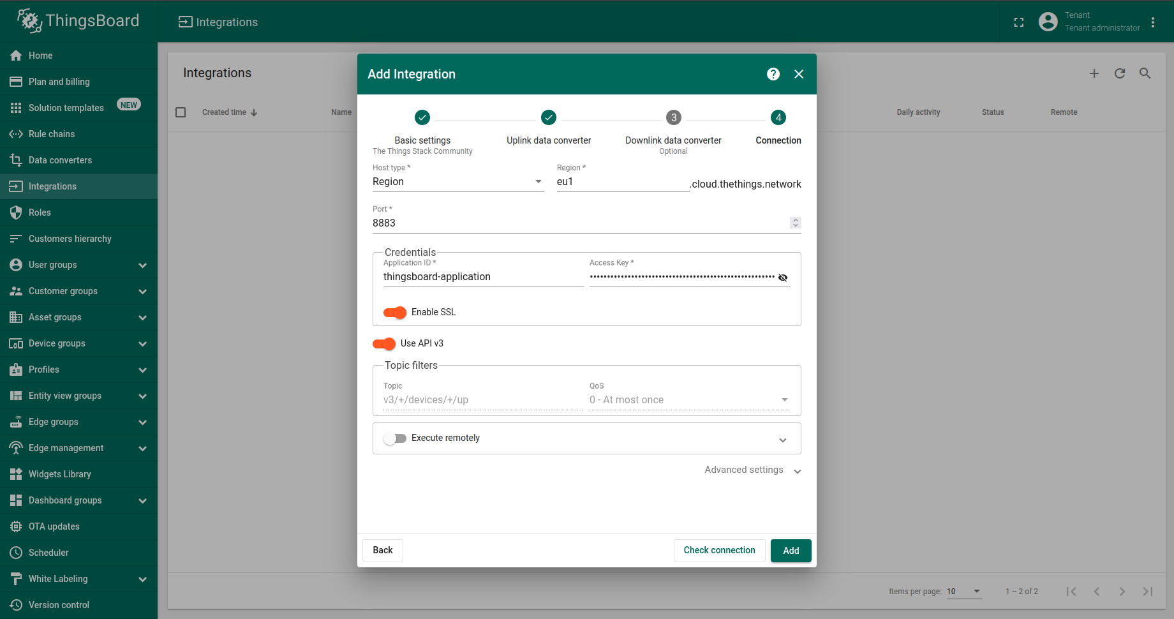Expand the Execute remotely panel chevron

[783, 440]
